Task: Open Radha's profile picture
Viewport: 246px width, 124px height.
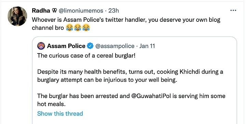Action: (17, 16)
